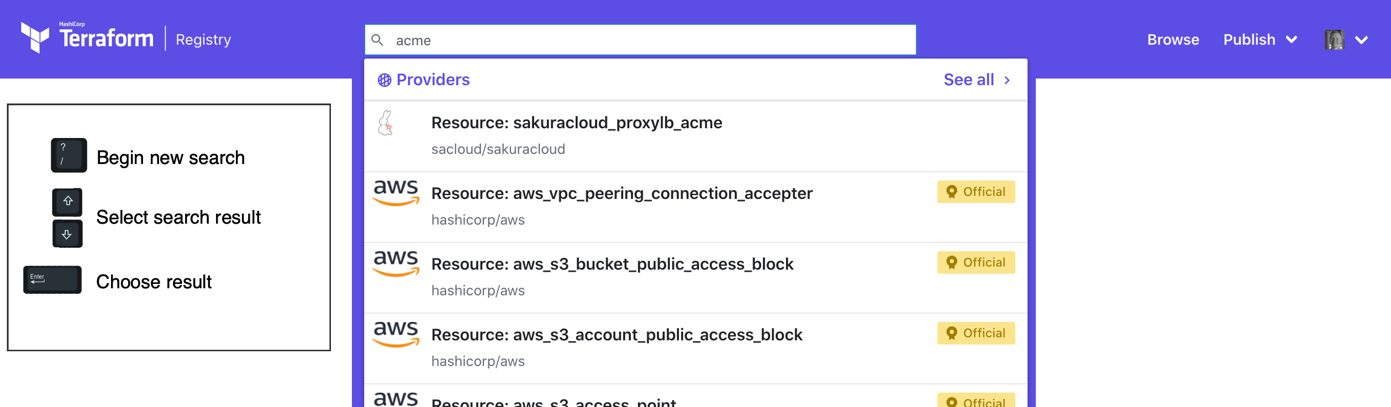Select Resource: sakuracloud_proxylb_acme result
This screenshot has height=407, width=1391.
(696, 136)
